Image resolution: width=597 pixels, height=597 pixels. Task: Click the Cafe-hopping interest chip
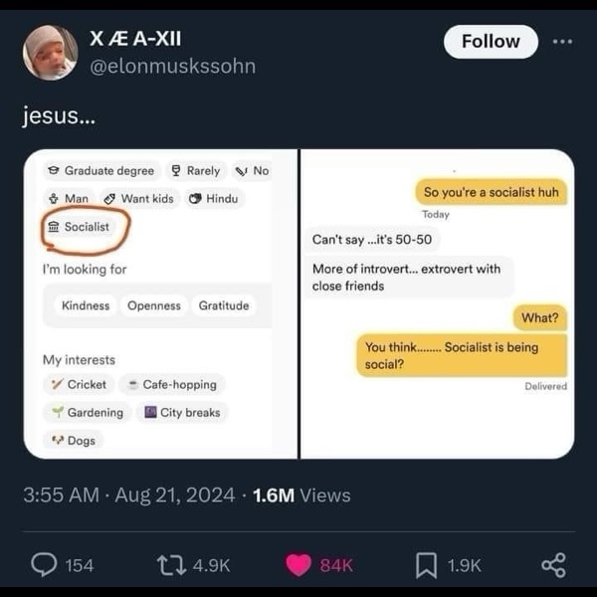coord(171,384)
